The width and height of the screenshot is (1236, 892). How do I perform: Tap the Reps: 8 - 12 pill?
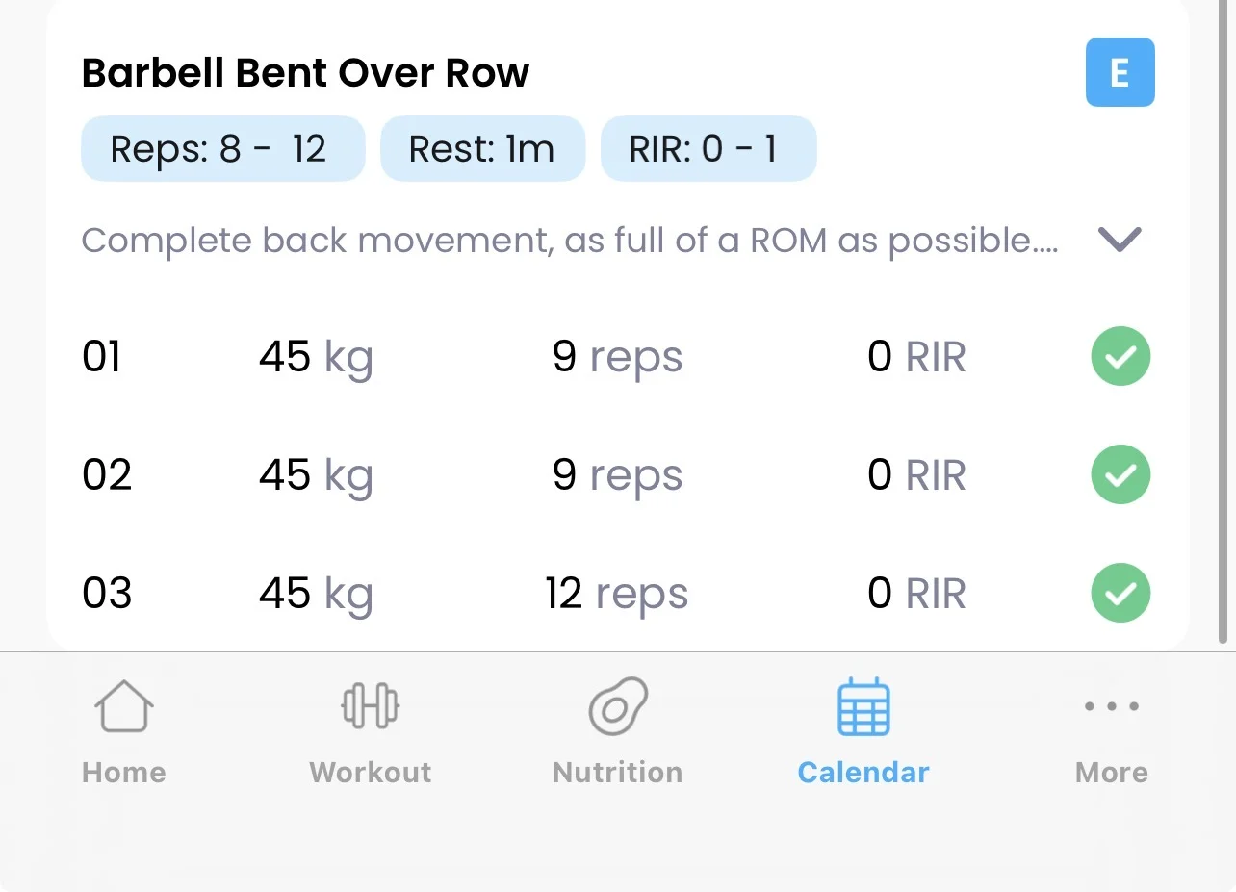222,149
